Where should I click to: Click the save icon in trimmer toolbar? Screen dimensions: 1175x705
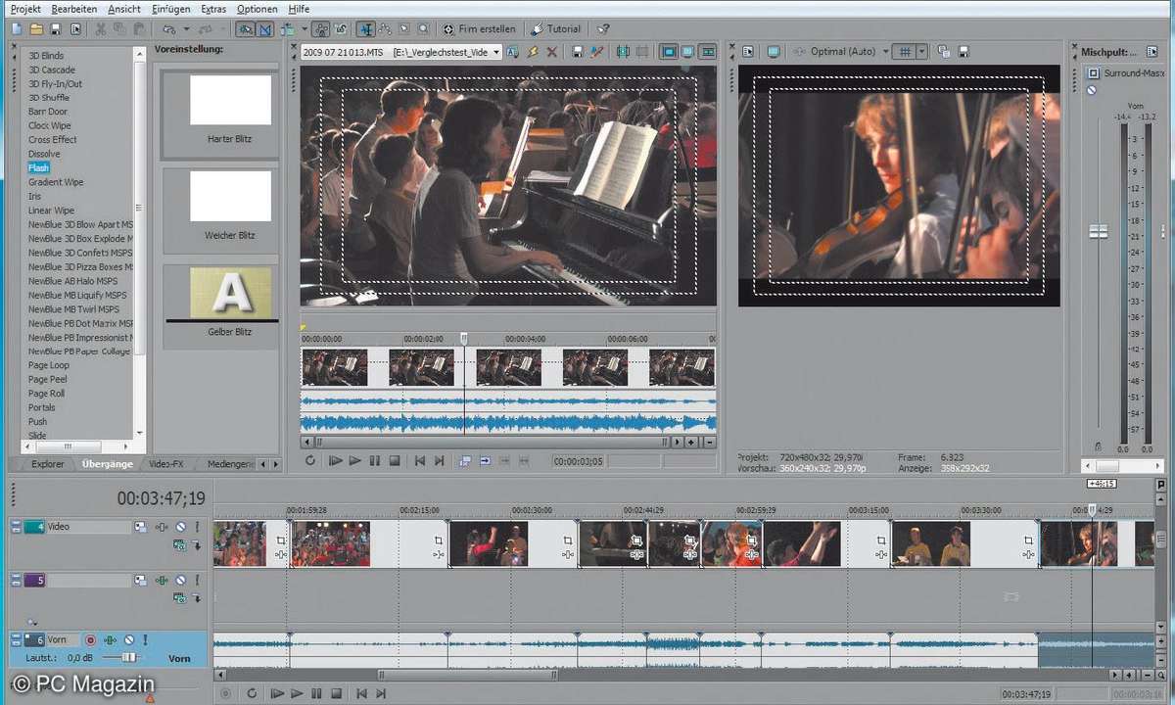(578, 52)
